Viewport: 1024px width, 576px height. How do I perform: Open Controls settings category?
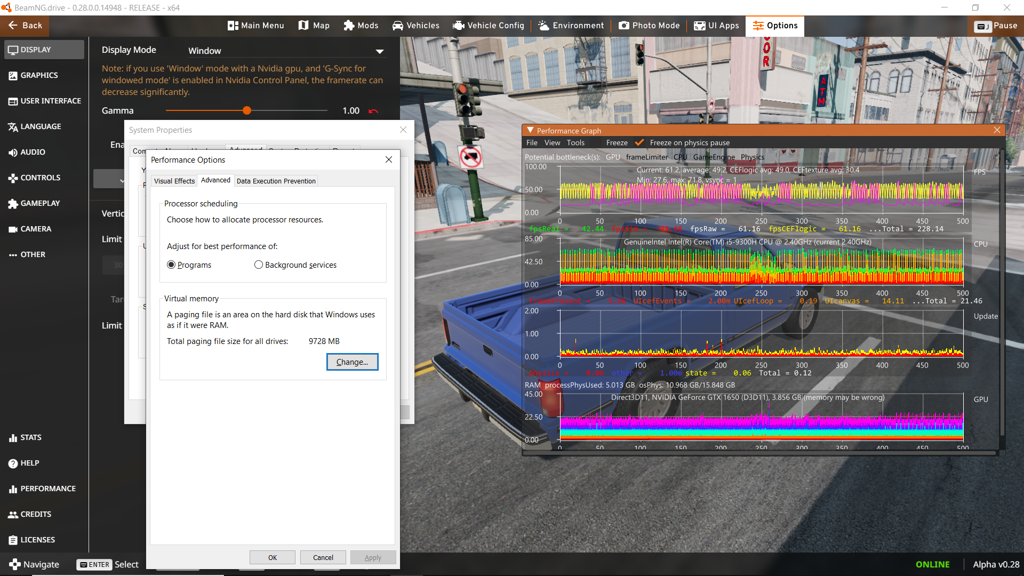44,178
